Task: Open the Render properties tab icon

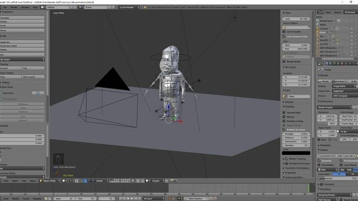Action: coord(327,64)
